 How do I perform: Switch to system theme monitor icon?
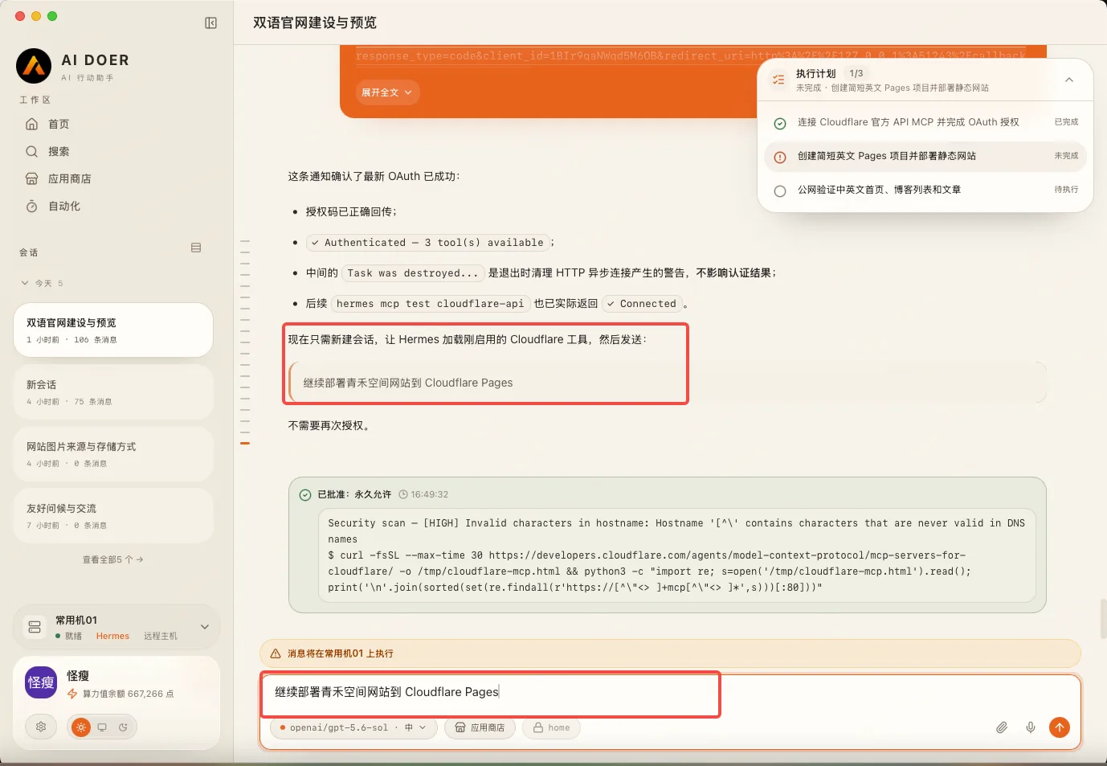(102, 727)
